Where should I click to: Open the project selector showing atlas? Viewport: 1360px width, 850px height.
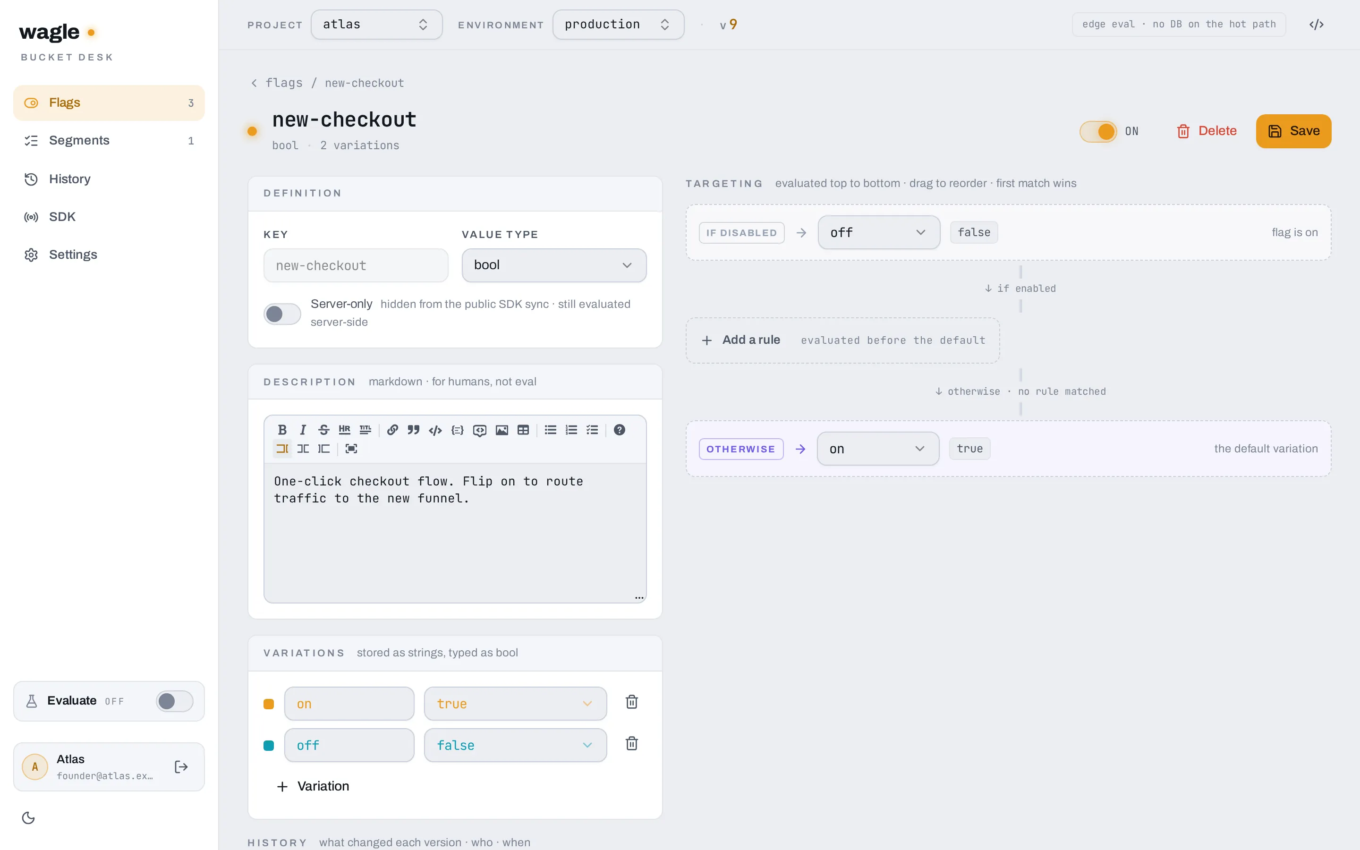(x=376, y=25)
